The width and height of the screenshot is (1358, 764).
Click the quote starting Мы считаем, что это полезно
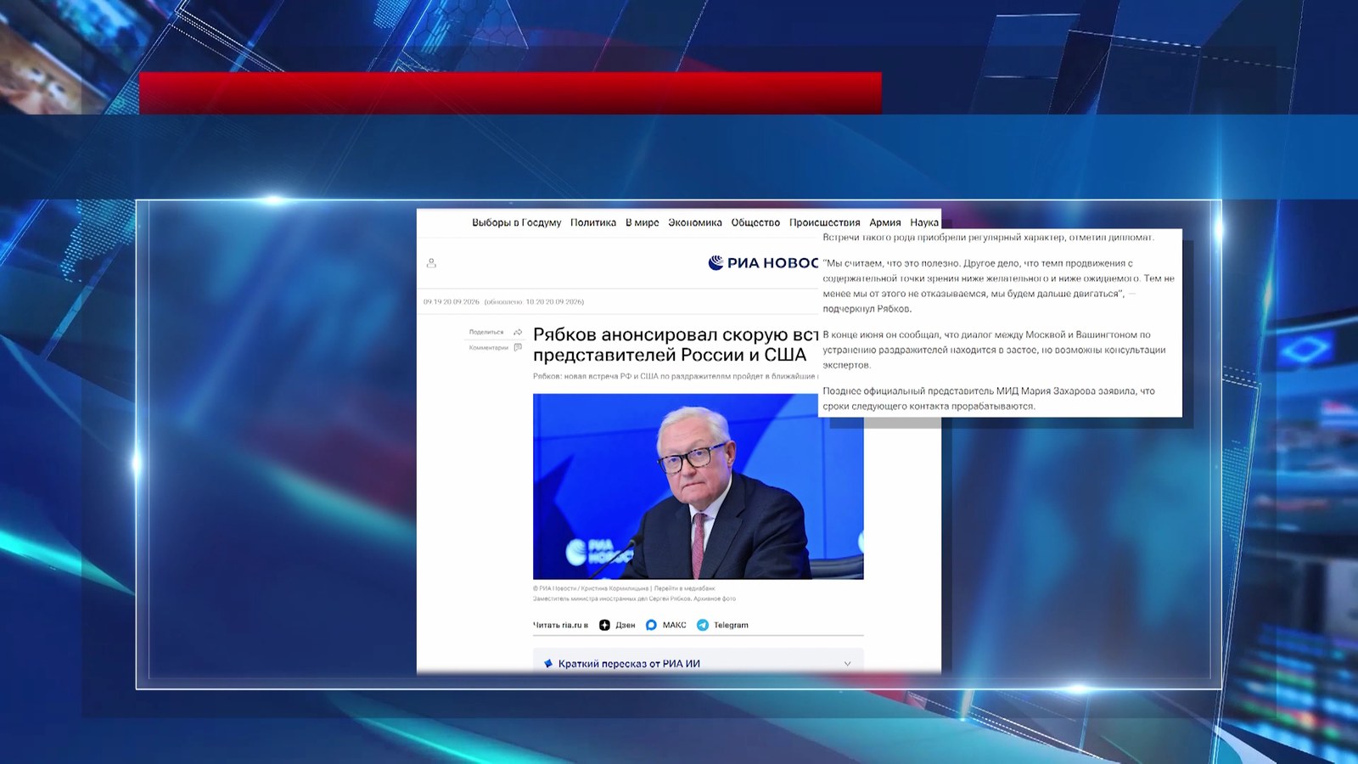[998, 286]
